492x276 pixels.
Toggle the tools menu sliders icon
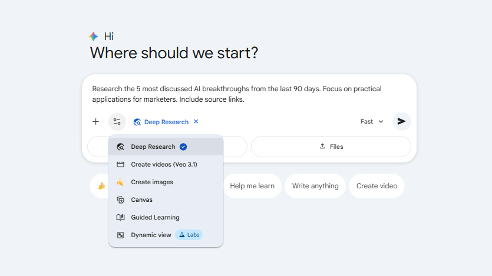117,122
